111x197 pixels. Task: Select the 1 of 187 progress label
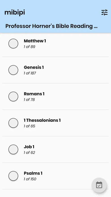[x=30, y=73]
